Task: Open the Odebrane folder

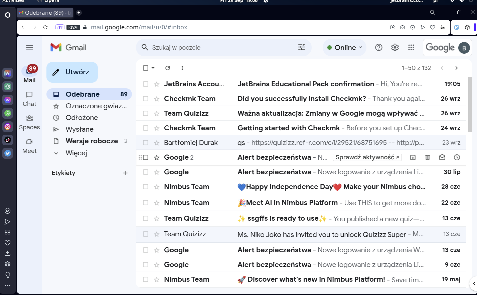Action: pos(89,94)
